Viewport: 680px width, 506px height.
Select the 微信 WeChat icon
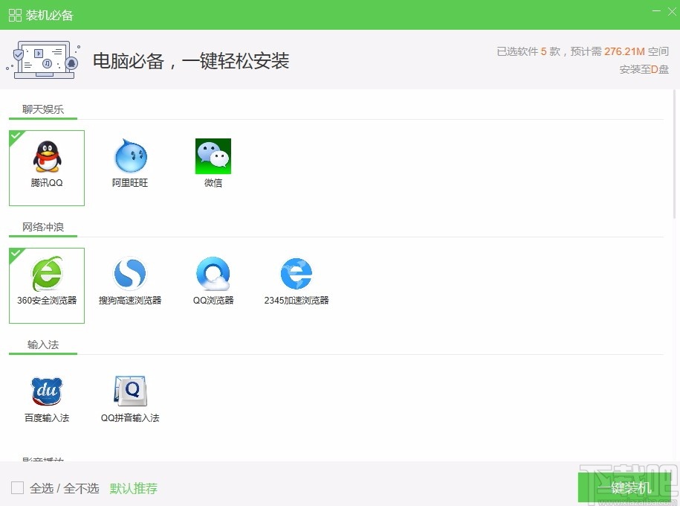[213, 155]
